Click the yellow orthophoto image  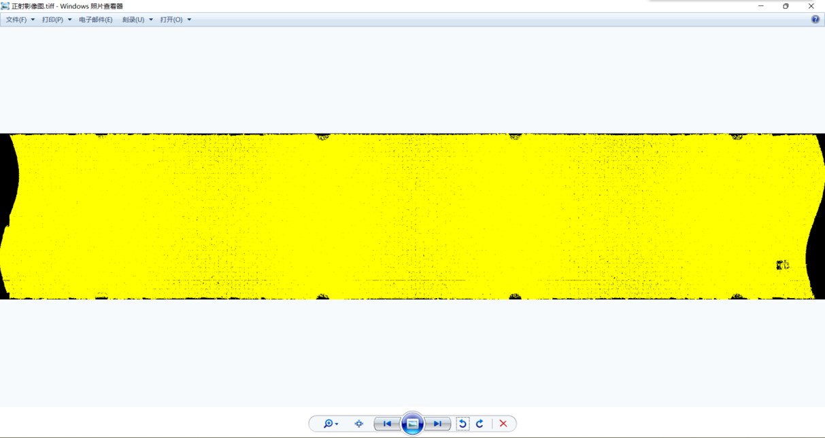(412, 216)
